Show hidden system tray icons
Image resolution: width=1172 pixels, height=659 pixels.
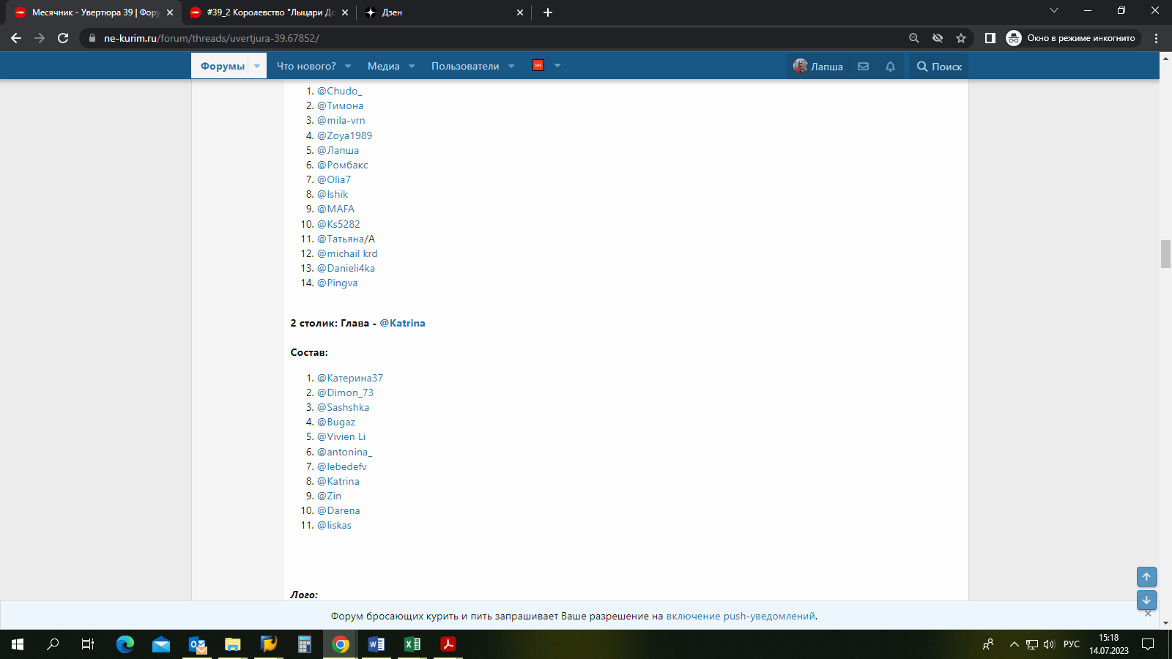point(1015,644)
